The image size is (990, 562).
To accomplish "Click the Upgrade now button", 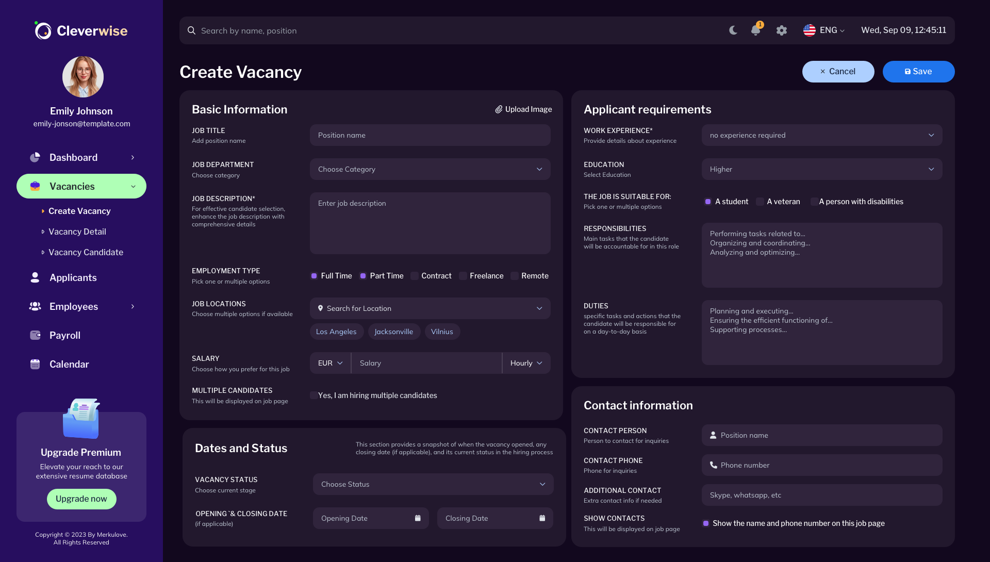I will click(81, 499).
